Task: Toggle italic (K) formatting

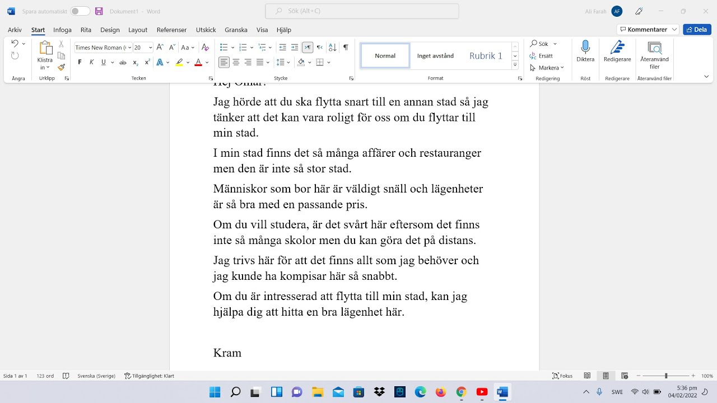Action: 91,62
